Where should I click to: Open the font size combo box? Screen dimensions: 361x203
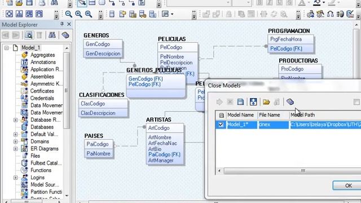point(241,3)
